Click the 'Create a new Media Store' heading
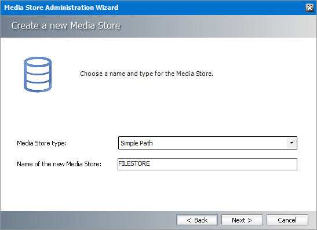317x230 pixels. click(x=66, y=25)
